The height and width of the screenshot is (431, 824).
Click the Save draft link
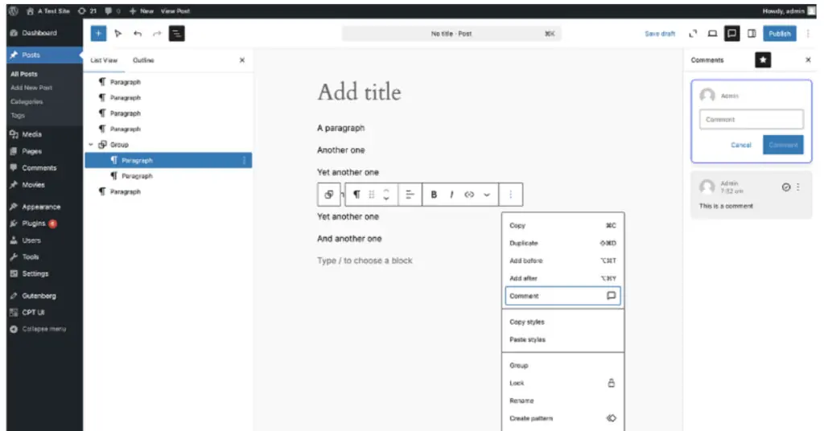coord(660,34)
